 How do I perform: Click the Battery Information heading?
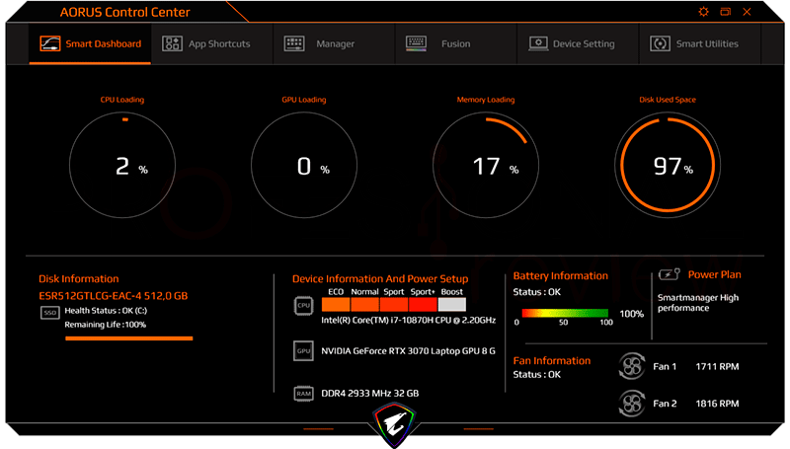[x=560, y=276]
